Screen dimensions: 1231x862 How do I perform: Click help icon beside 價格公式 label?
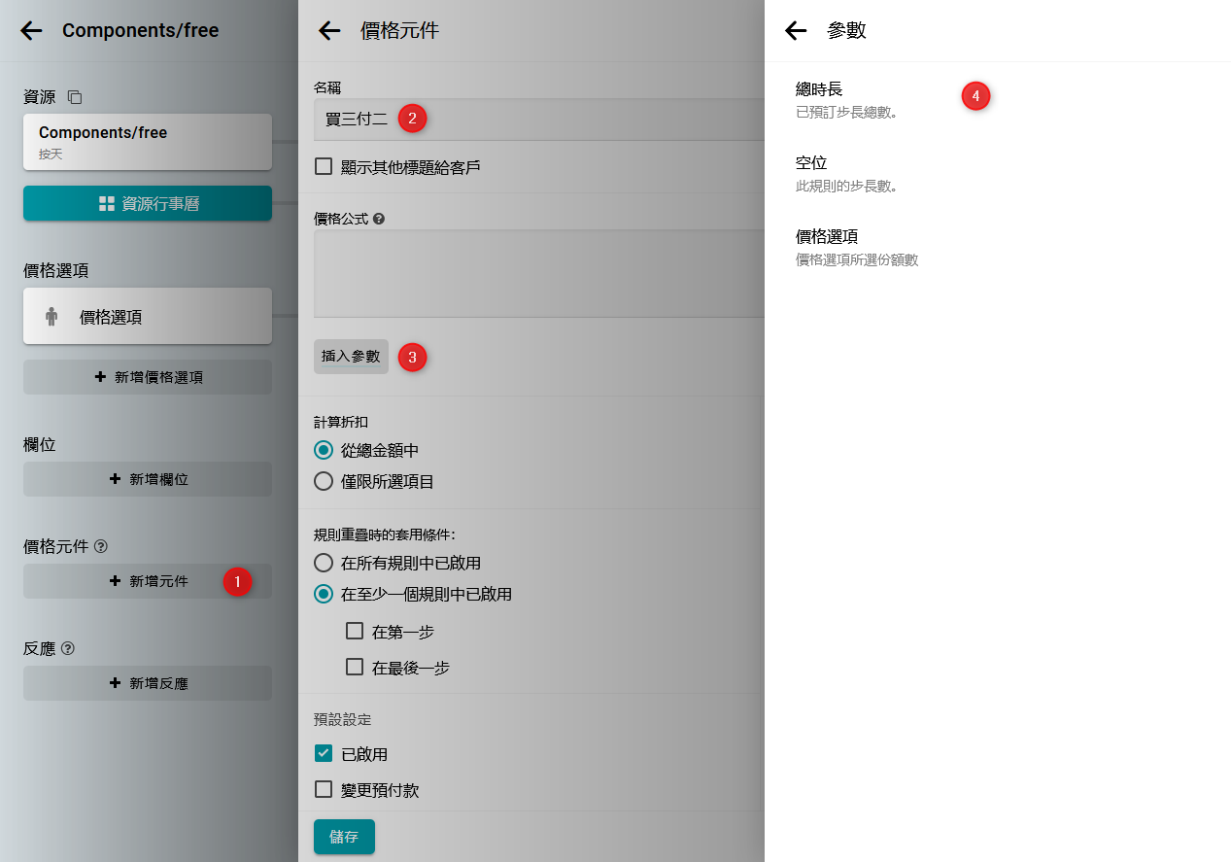[379, 220]
